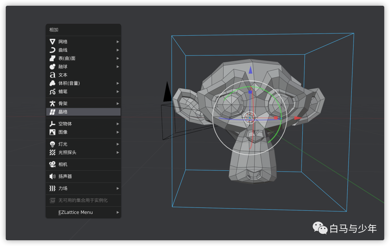Click the 融球 menu label
390x246 pixels.
coord(63,67)
